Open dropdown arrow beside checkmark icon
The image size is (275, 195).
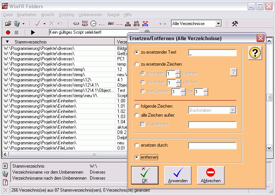click(x=44, y=24)
